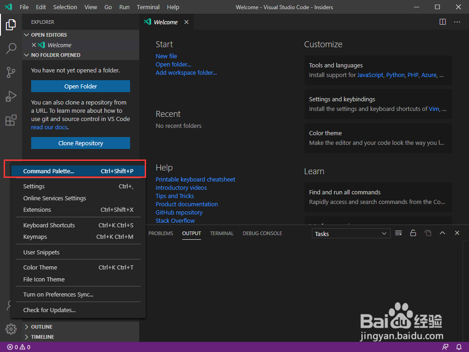469x352 pixels.
Task: Open the Run menu
Action: point(125,7)
